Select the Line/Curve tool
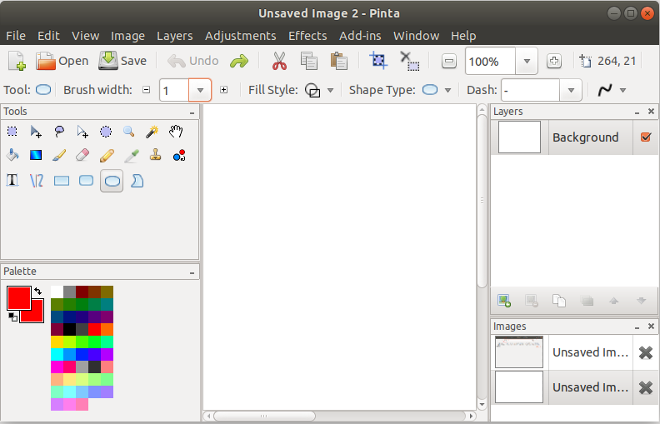The height and width of the screenshot is (424, 660). (37, 181)
